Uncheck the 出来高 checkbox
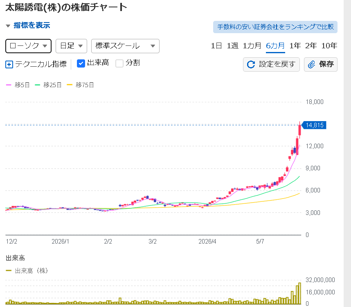The image size is (351, 307). (x=81, y=63)
